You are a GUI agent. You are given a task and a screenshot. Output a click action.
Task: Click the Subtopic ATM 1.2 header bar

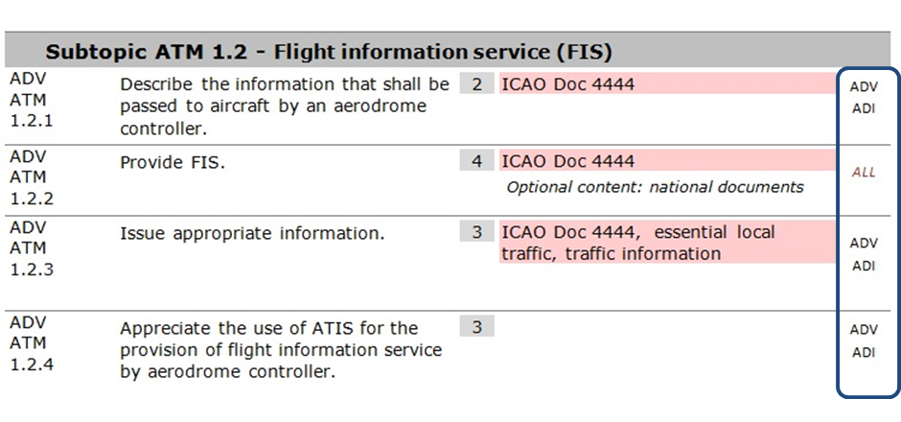(x=448, y=52)
